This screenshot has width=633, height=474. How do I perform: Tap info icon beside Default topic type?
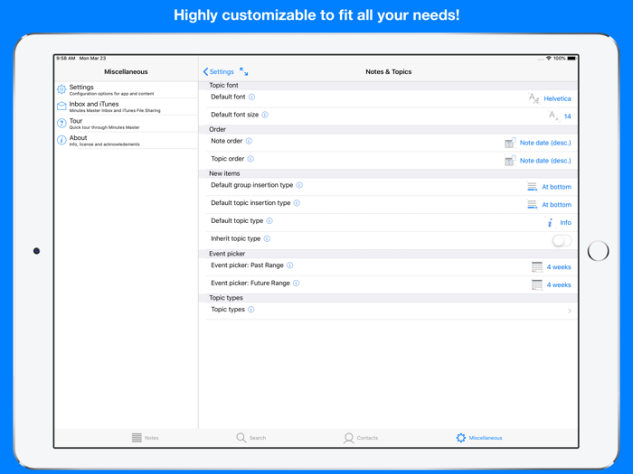[x=269, y=221]
